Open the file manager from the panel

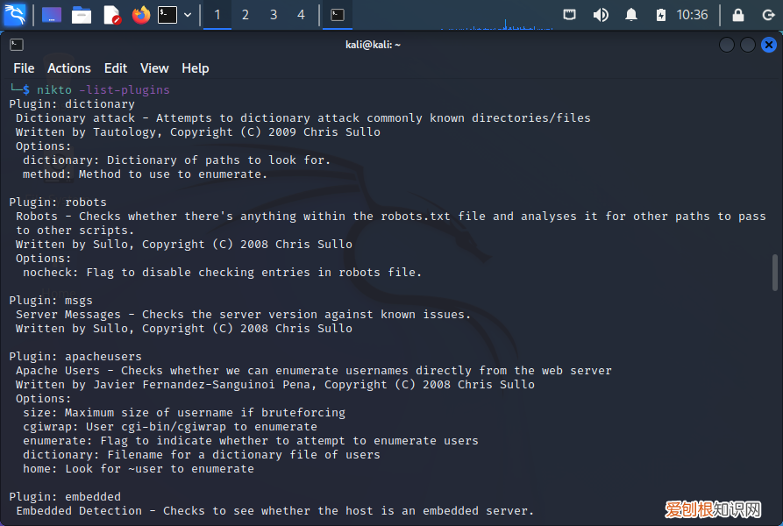tap(82, 15)
